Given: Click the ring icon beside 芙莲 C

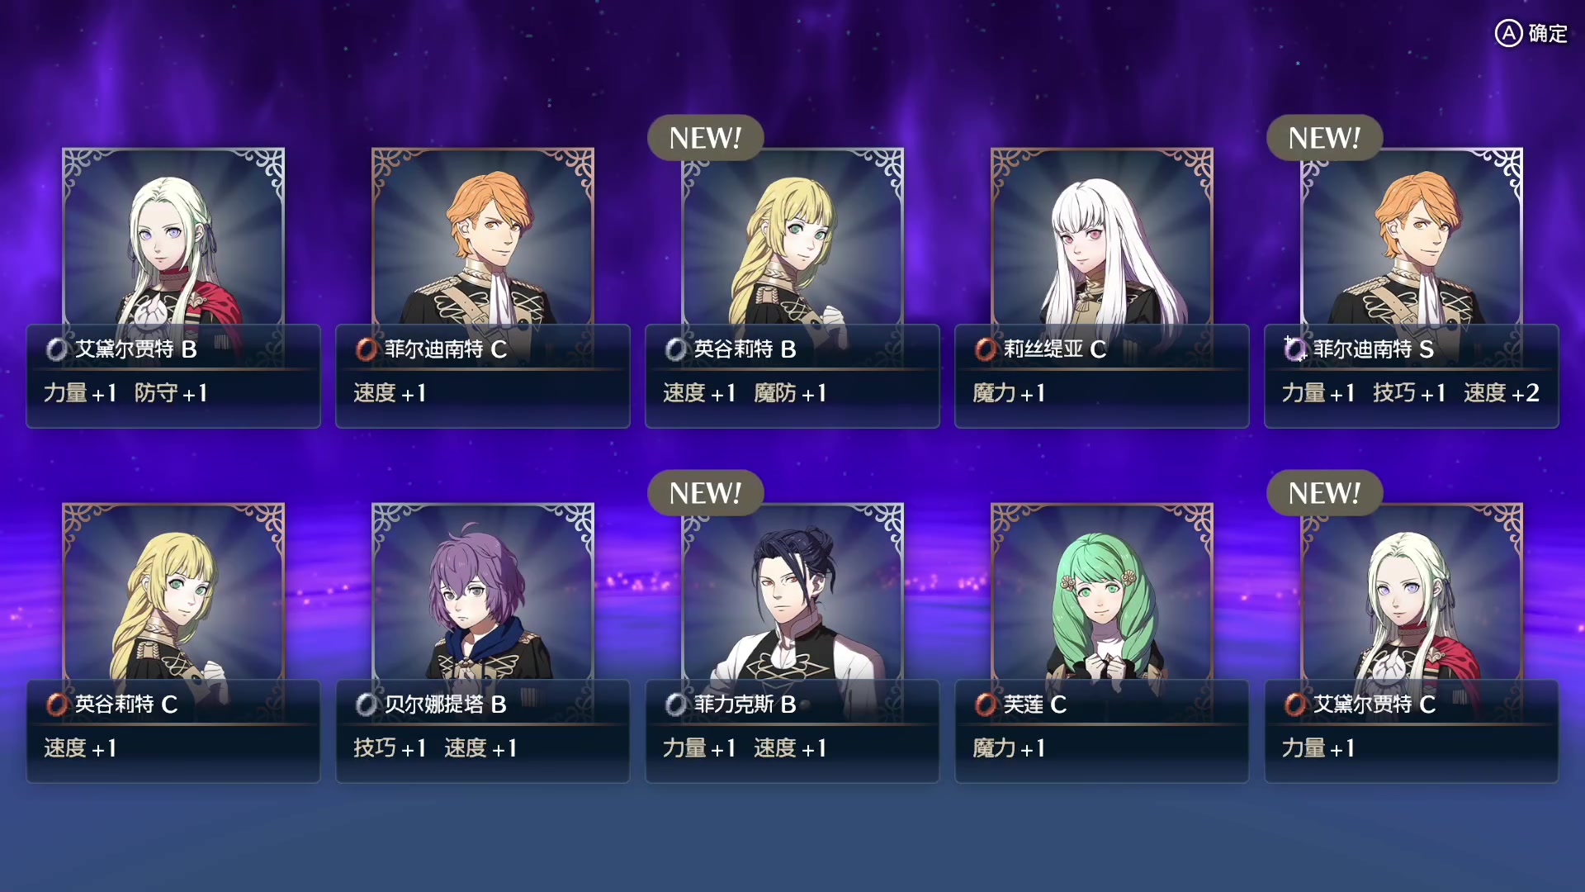Looking at the screenshot, I should pos(986,705).
